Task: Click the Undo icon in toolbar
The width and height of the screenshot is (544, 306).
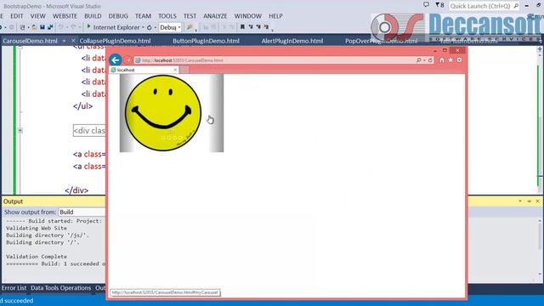Action: [61, 27]
